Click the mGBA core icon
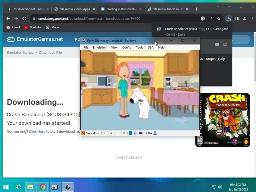The width and height of the screenshot is (256, 192). click(x=140, y=133)
